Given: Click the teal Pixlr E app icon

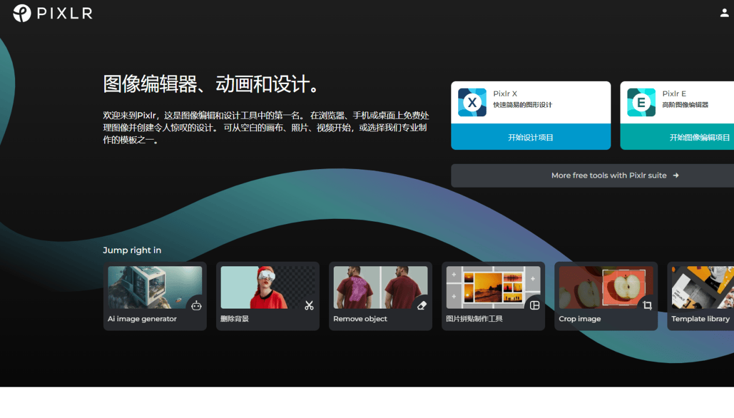Looking at the screenshot, I should (640, 102).
